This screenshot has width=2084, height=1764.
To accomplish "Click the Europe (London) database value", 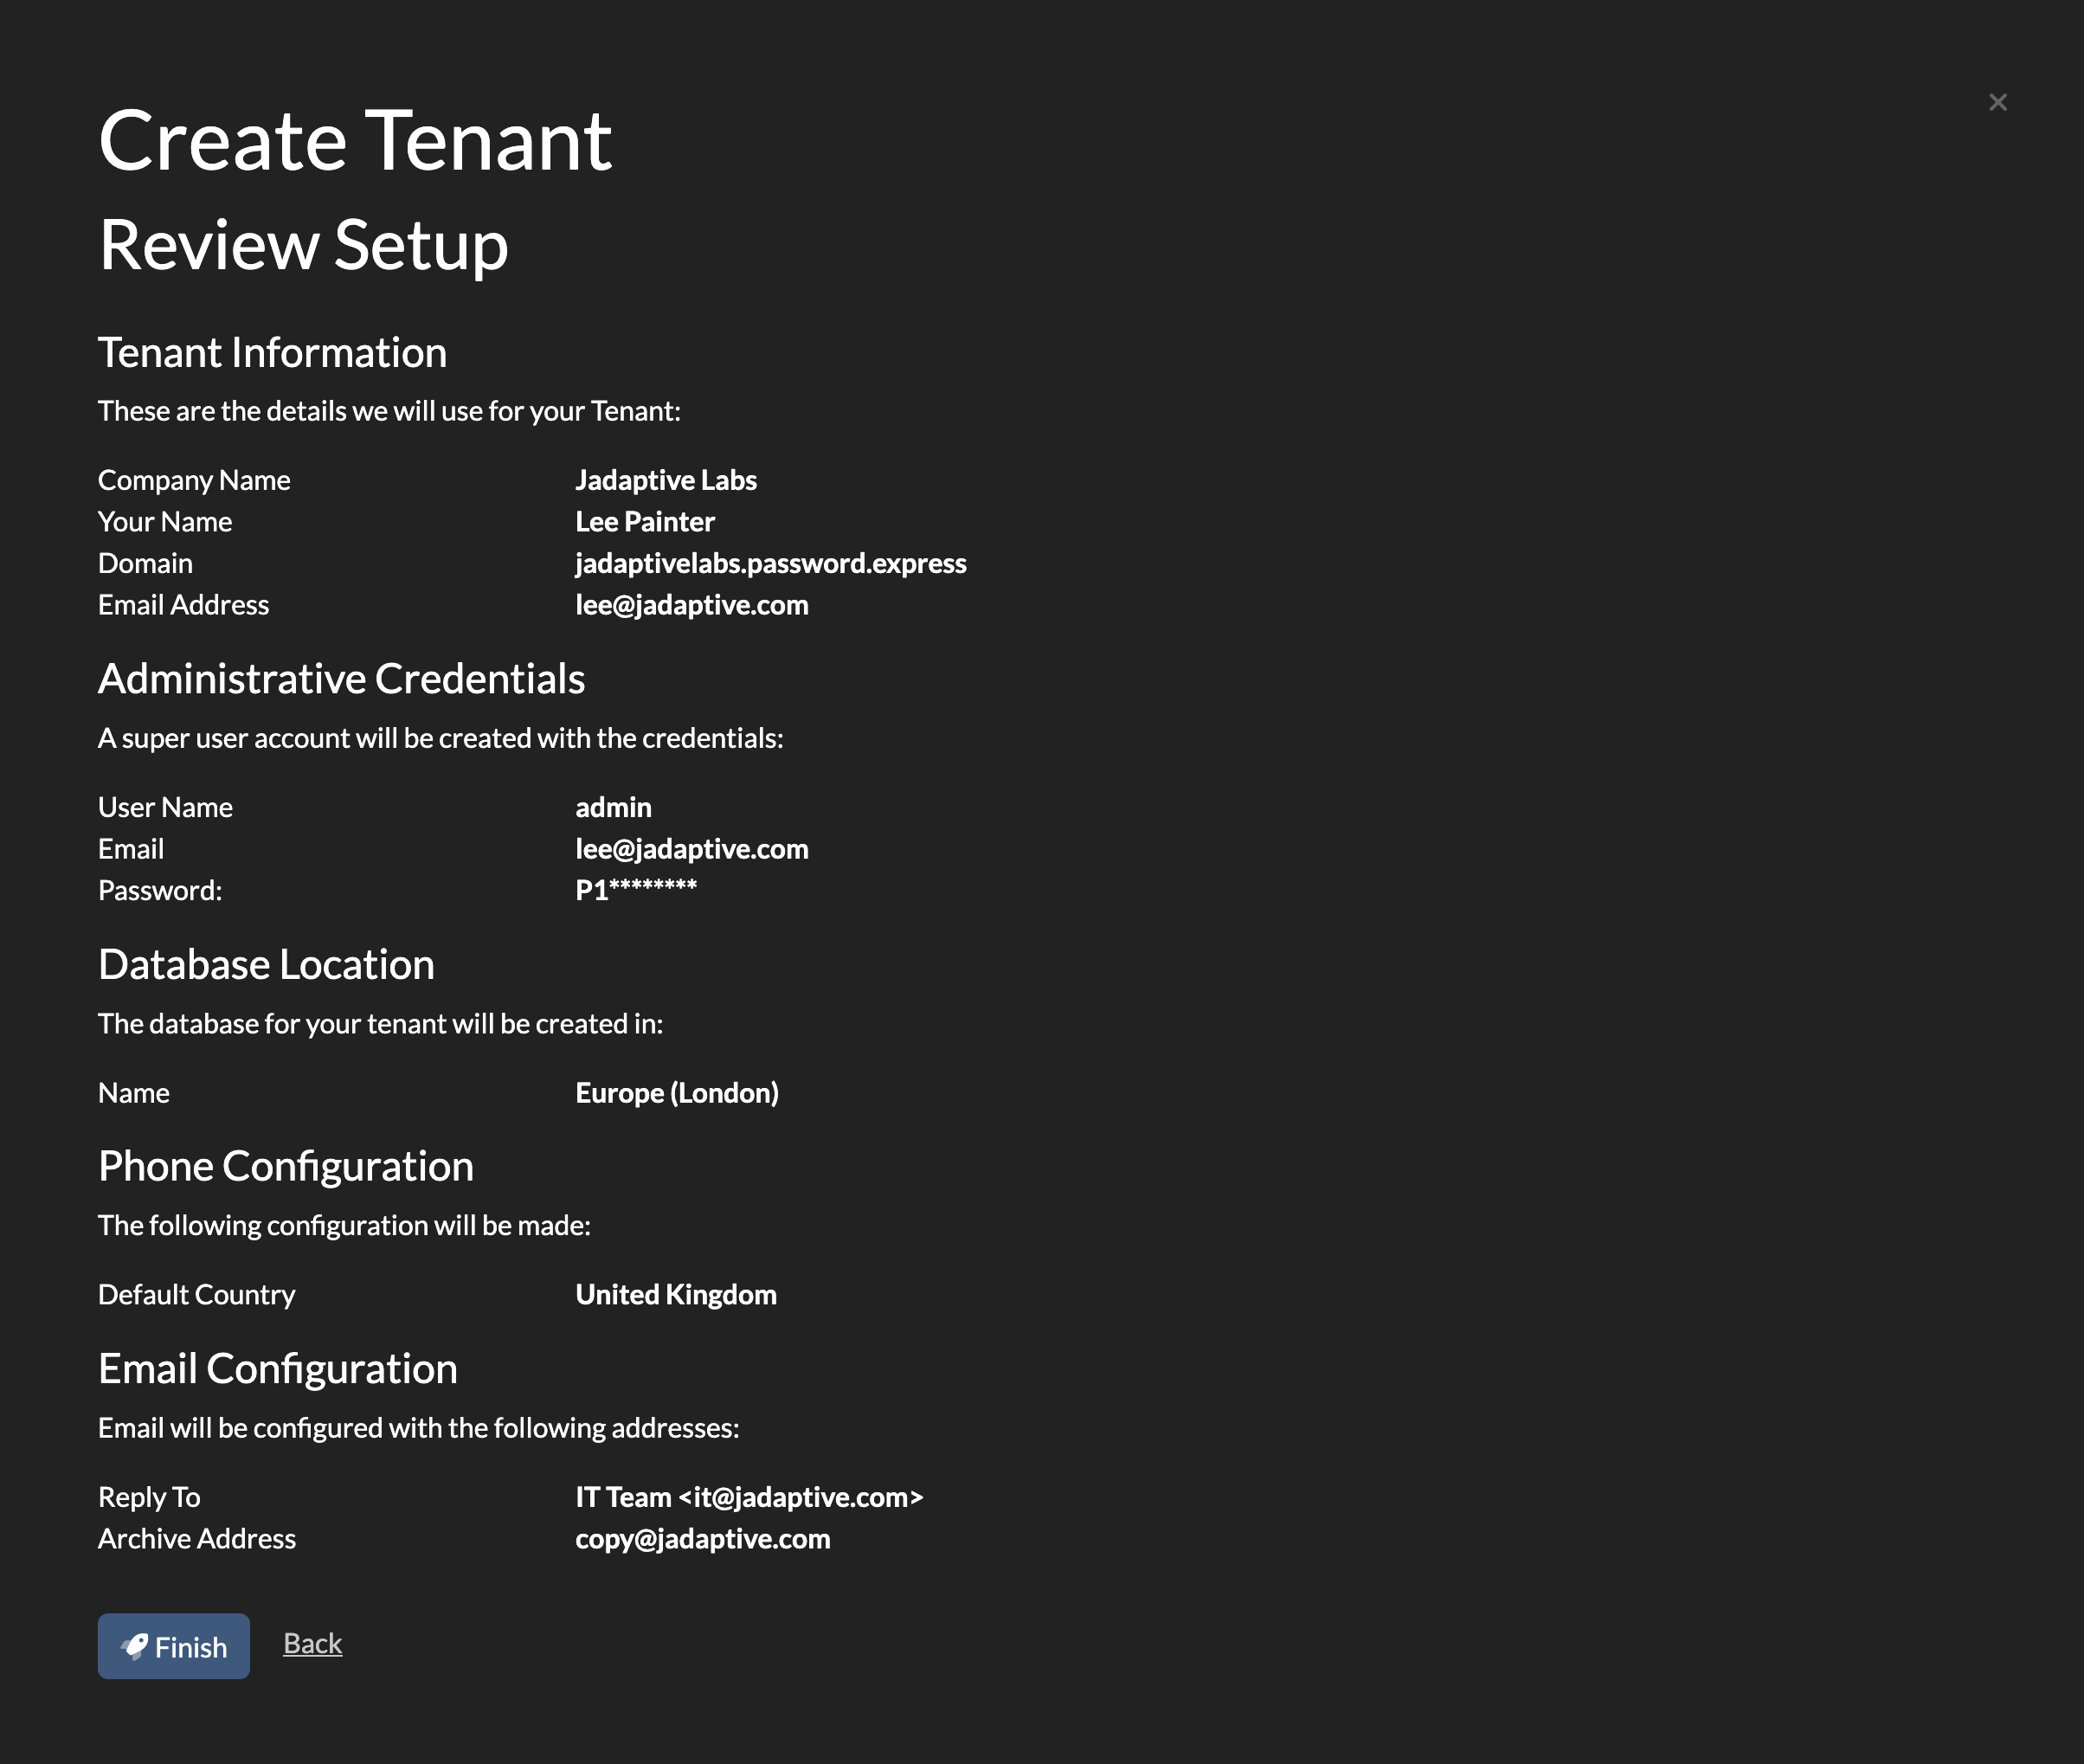I will [676, 1093].
